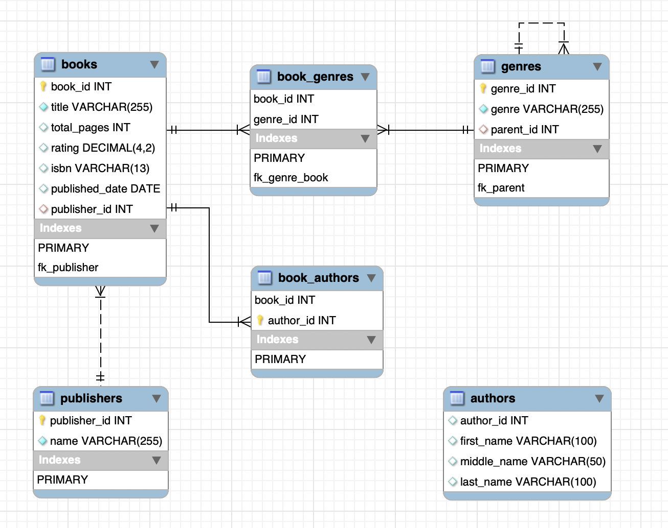The width and height of the screenshot is (668, 528).
Task: Click the authors table icon
Action: pos(457,398)
